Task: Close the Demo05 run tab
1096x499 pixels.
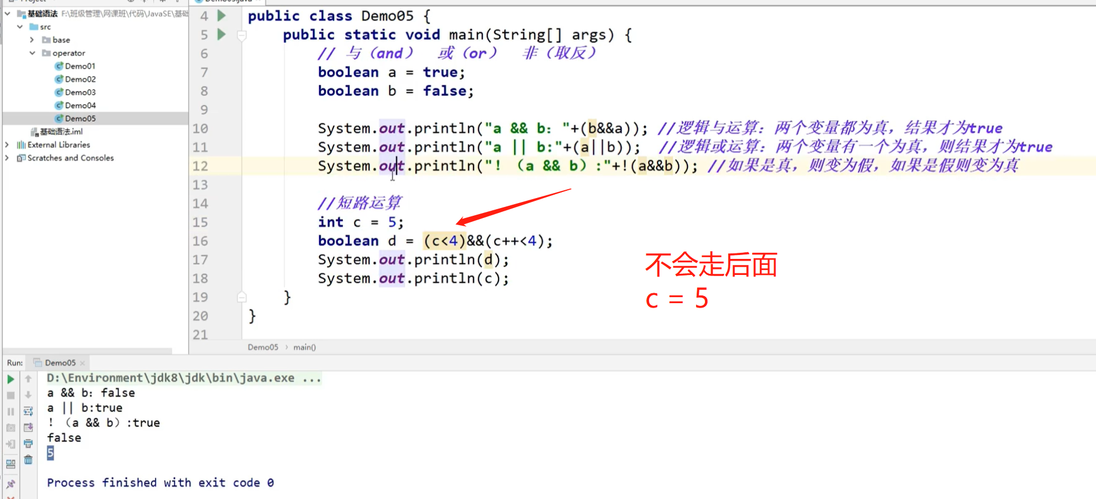Action: (83, 363)
